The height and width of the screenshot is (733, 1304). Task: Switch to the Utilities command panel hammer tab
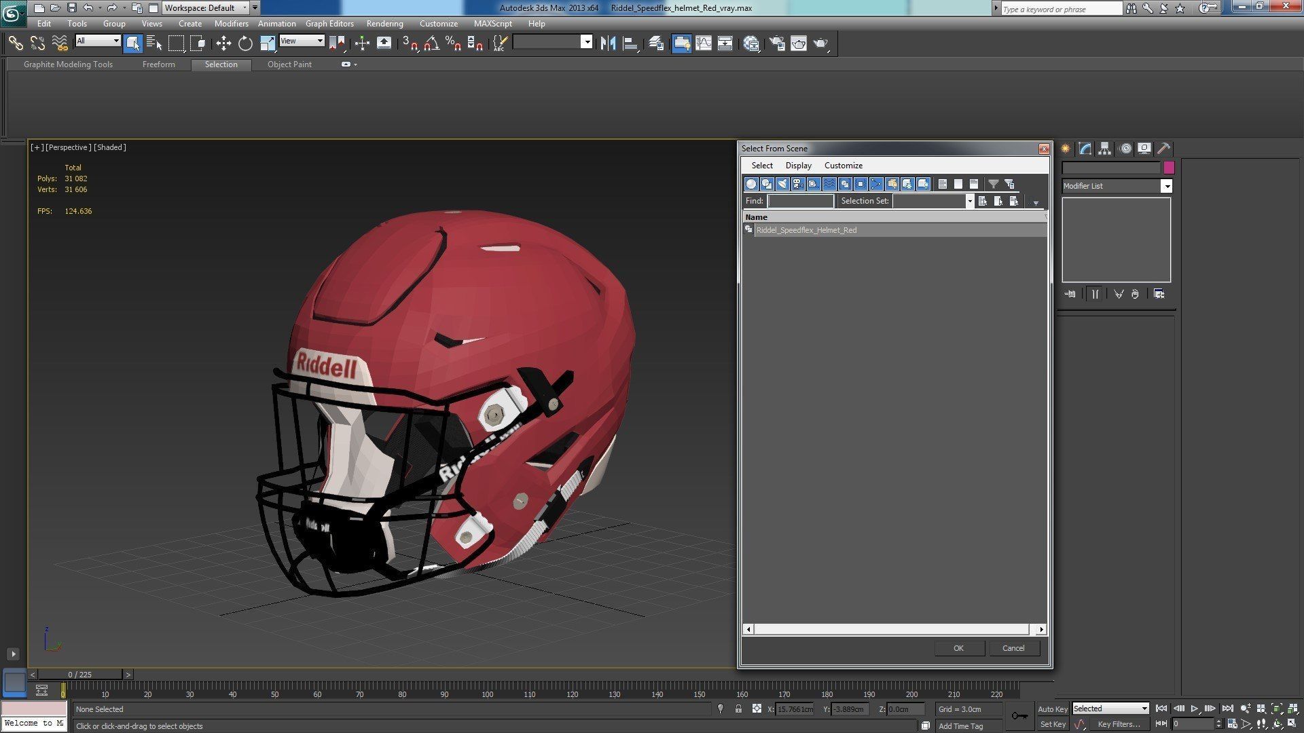pos(1163,149)
